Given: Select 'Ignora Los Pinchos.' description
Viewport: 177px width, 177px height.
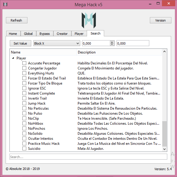Looking at the screenshot, I should coord(93,128).
